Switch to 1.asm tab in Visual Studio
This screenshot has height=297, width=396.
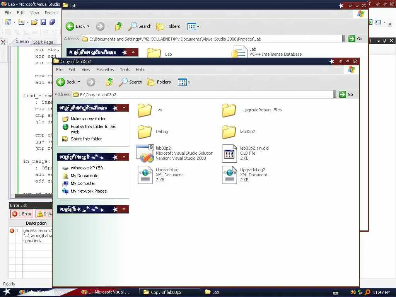click(x=22, y=42)
